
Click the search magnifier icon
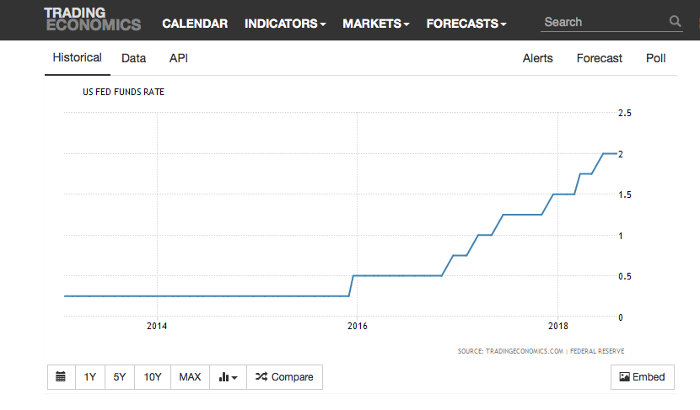[x=675, y=21]
